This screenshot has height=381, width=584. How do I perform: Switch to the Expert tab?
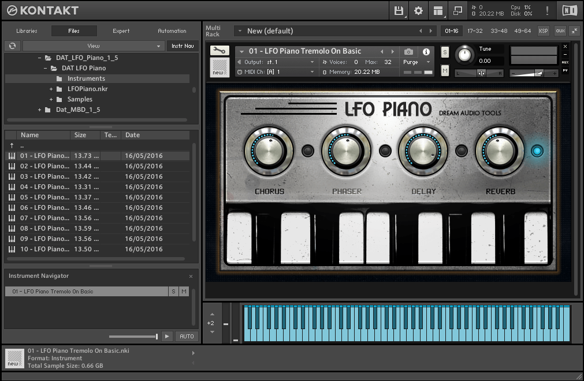point(121,31)
